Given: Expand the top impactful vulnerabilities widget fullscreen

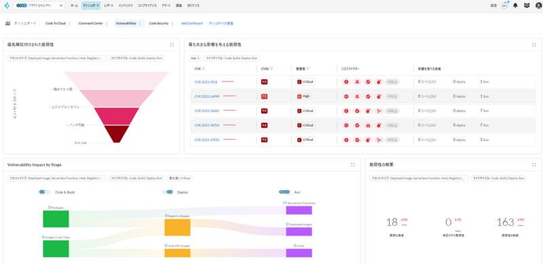Looking at the screenshot, I should click(533, 44).
